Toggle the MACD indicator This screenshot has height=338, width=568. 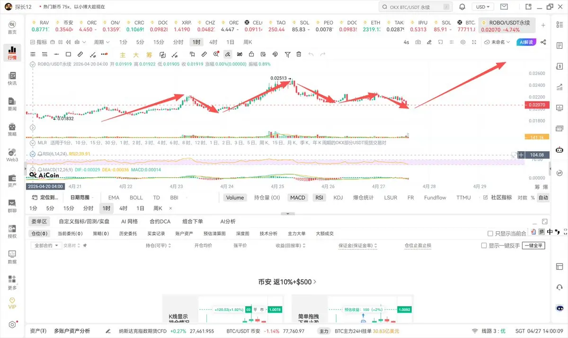click(x=298, y=198)
